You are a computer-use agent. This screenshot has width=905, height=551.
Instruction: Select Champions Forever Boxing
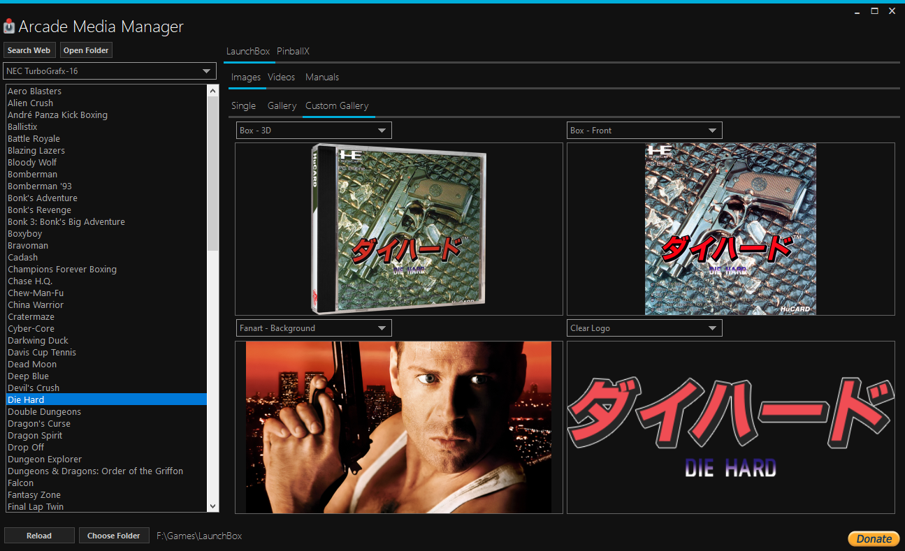(106, 270)
